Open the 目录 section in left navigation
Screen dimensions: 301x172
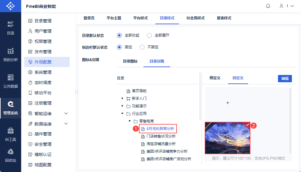tap(11, 28)
